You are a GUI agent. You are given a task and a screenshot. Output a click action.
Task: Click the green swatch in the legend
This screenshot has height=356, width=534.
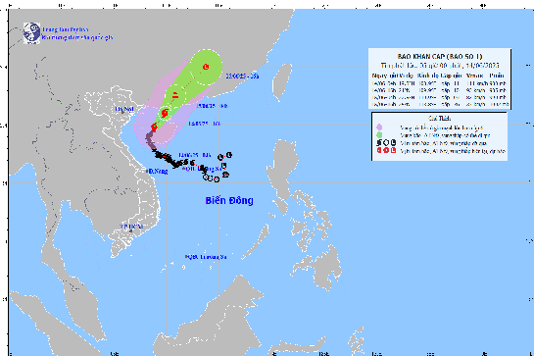click(x=379, y=135)
